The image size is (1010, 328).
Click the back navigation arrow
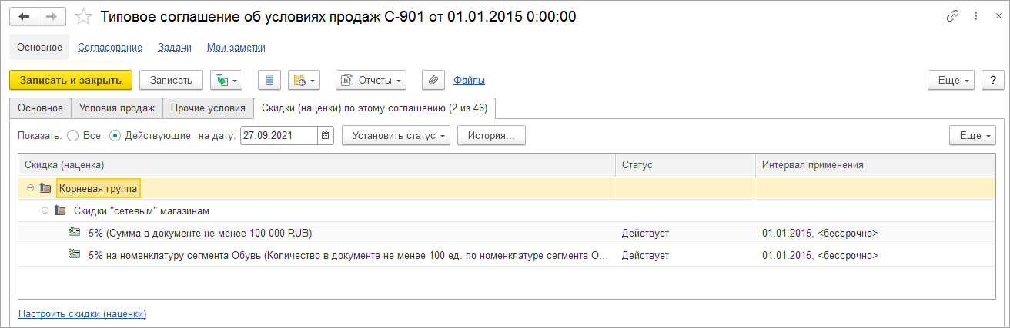(24, 16)
